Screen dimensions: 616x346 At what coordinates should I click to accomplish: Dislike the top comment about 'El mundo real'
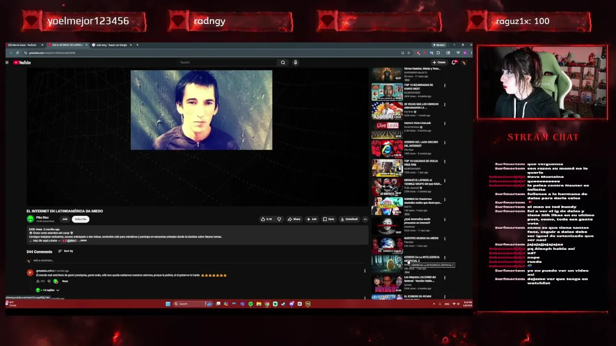click(x=49, y=281)
